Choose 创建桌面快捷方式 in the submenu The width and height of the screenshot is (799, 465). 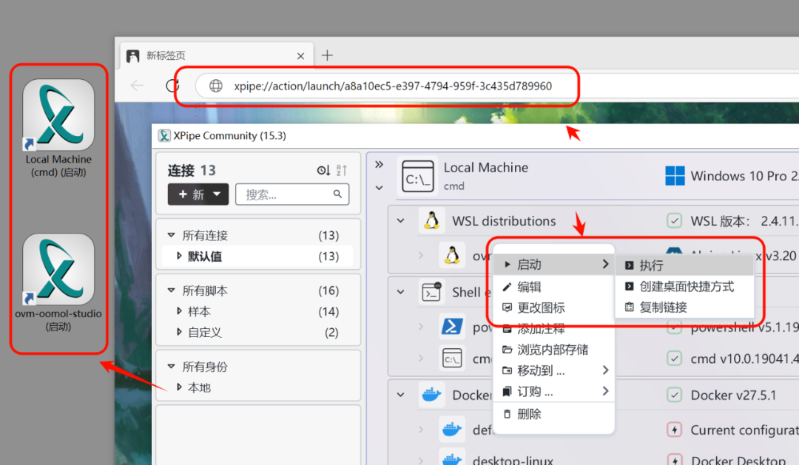point(684,286)
